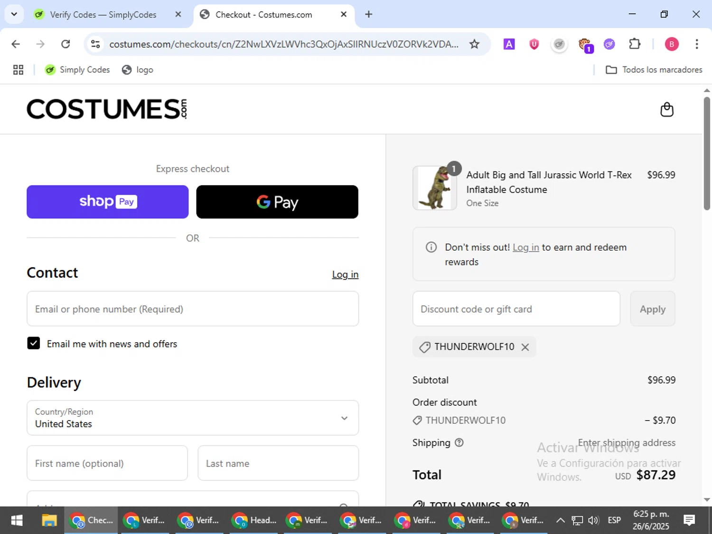Pay with Google Pay button
The height and width of the screenshot is (534, 712).
(x=277, y=202)
